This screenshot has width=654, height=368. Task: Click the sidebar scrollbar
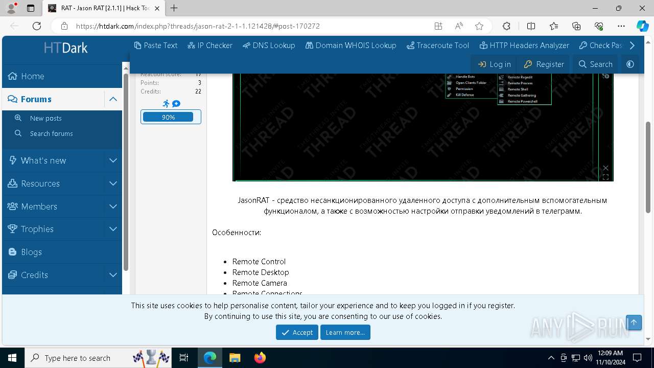(x=126, y=173)
